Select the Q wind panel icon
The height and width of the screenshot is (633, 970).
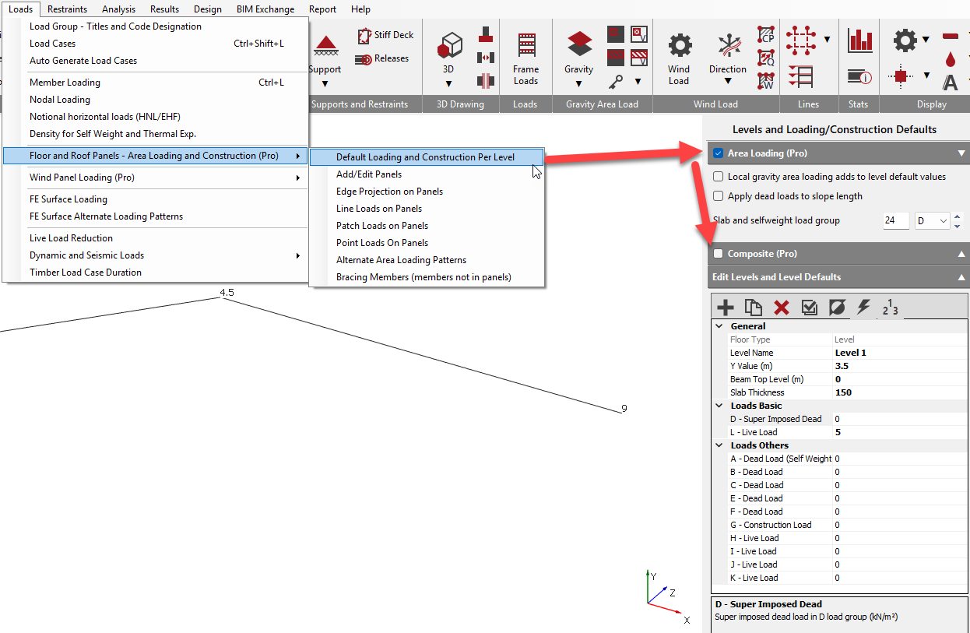point(766,58)
